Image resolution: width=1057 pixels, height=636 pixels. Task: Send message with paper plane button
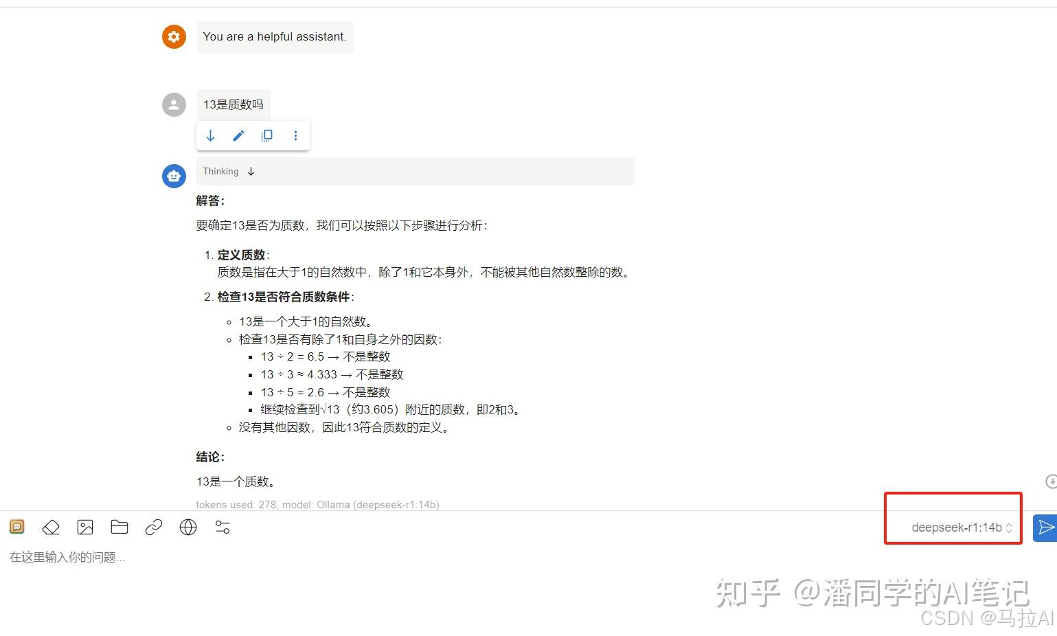(x=1045, y=527)
